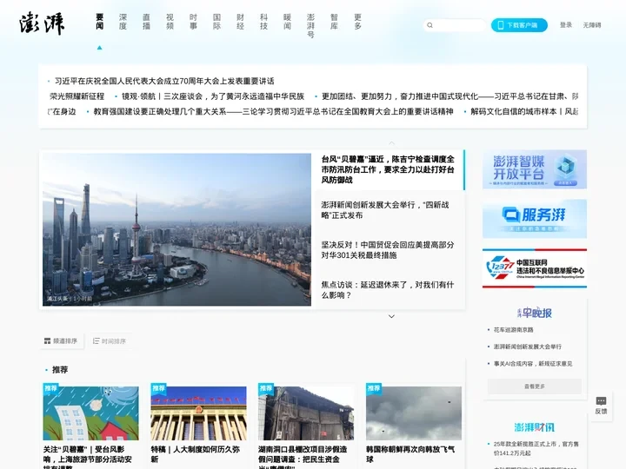Open 澎湃新闻创新发展大会举行 headline

[x=385, y=210]
